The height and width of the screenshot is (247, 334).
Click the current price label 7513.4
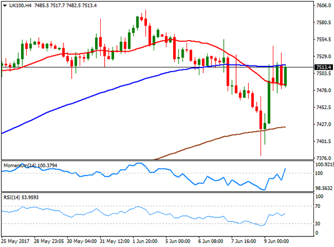(x=323, y=67)
